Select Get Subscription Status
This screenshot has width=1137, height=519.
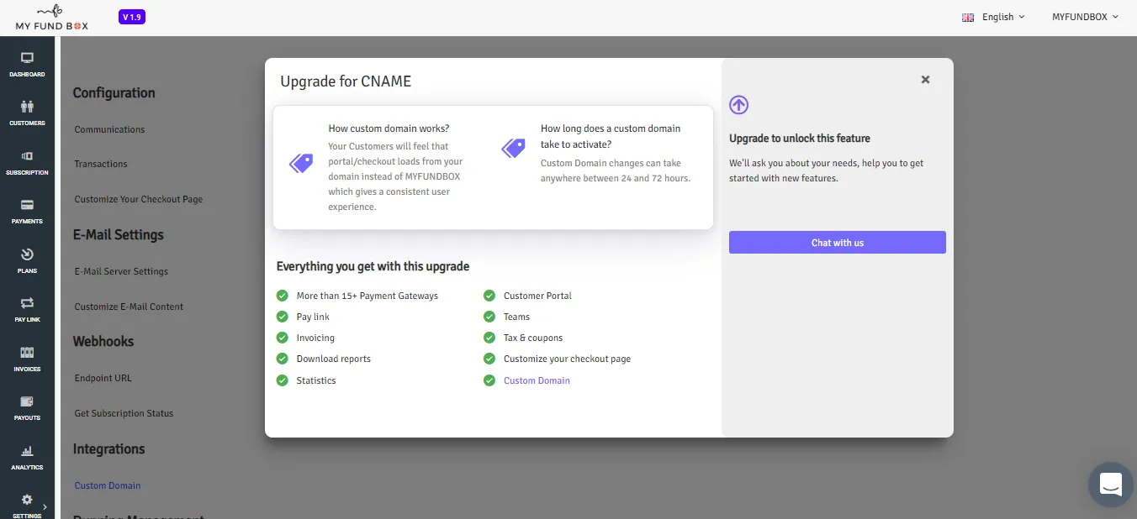pos(124,413)
